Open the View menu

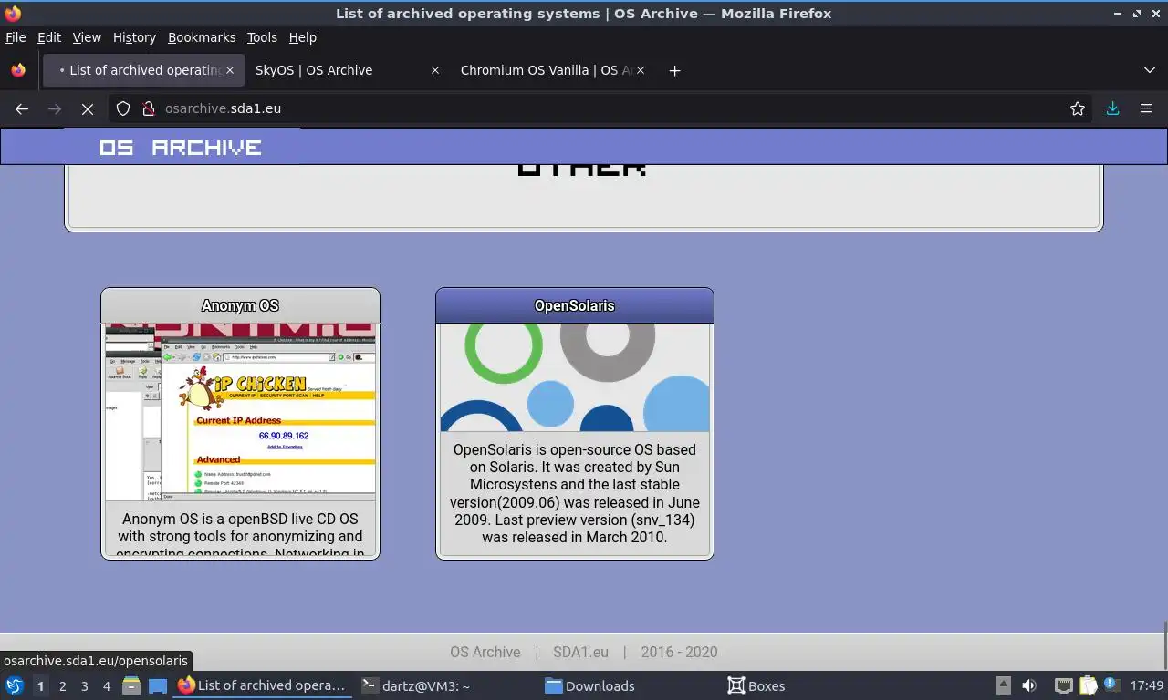(87, 37)
